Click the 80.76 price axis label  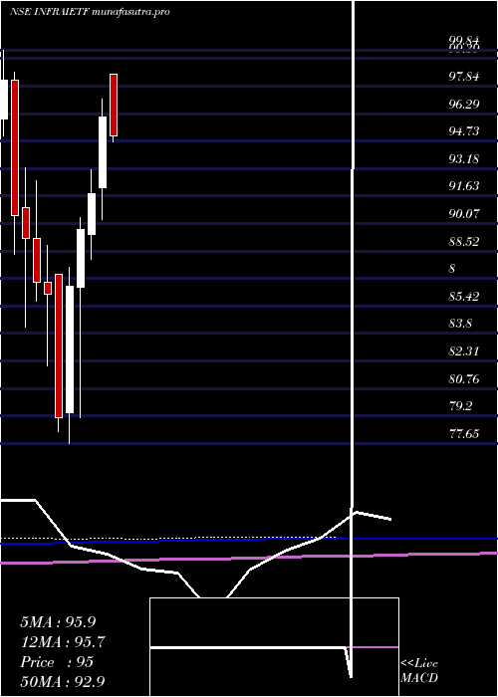click(x=464, y=379)
